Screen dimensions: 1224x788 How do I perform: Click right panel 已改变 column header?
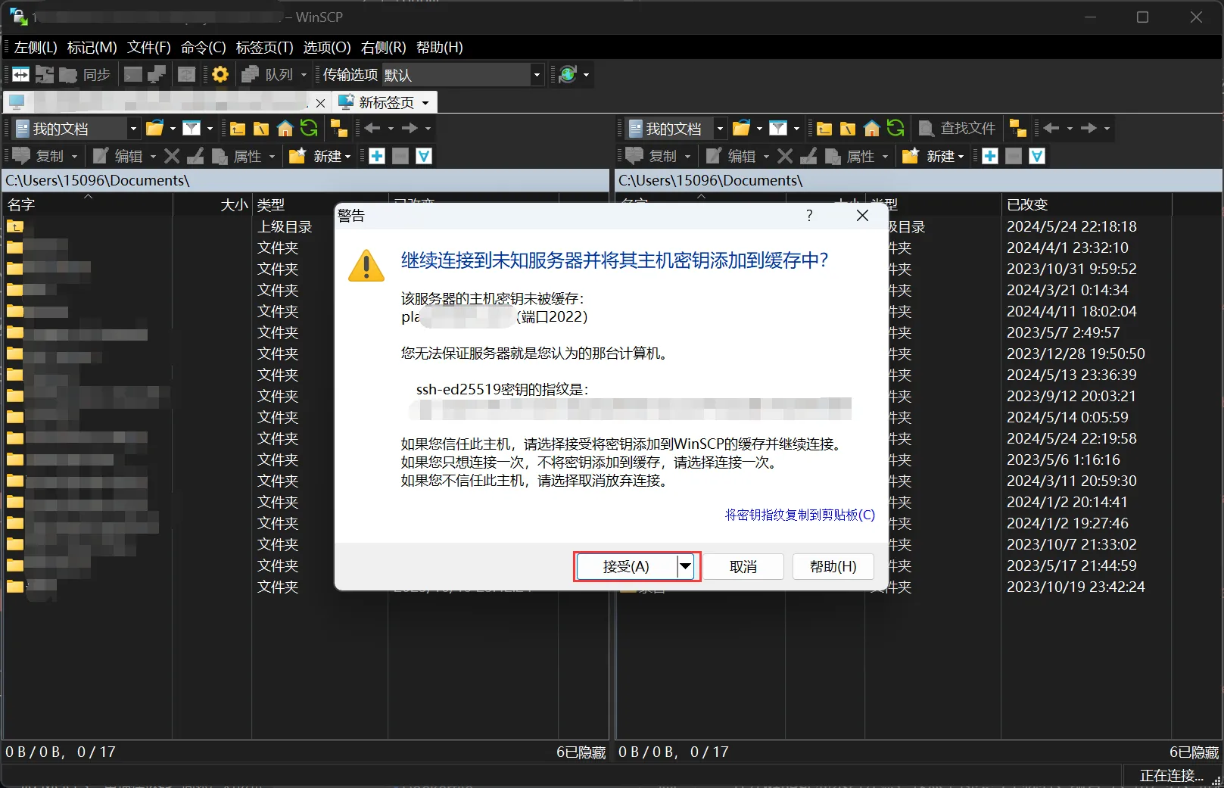point(1086,204)
